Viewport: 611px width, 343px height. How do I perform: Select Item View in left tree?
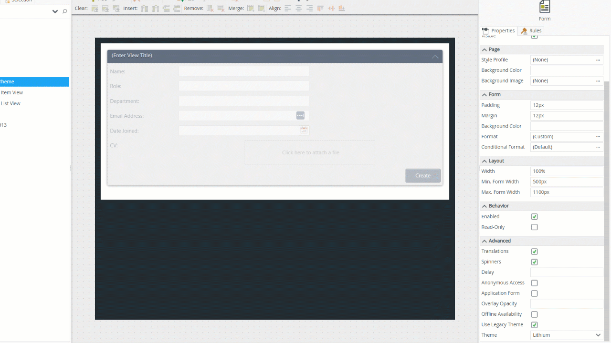[x=12, y=93]
